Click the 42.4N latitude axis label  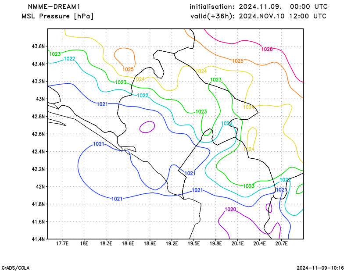pos(38,151)
